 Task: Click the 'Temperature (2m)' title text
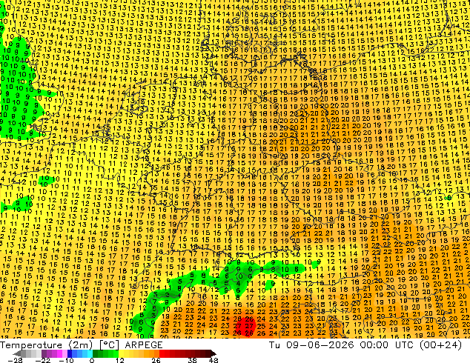[x=47, y=345]
